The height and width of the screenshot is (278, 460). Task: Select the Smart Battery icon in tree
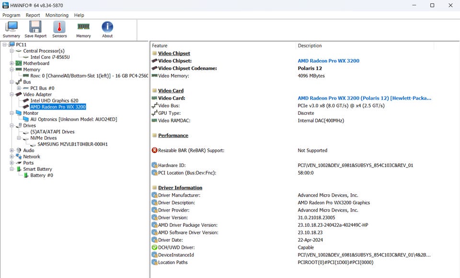point(19,169)
